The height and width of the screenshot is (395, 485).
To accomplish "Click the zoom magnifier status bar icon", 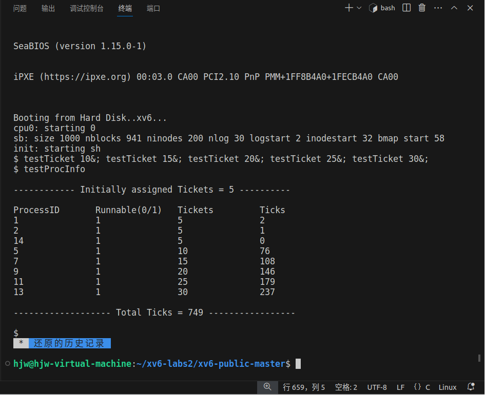I will (267, 387).
